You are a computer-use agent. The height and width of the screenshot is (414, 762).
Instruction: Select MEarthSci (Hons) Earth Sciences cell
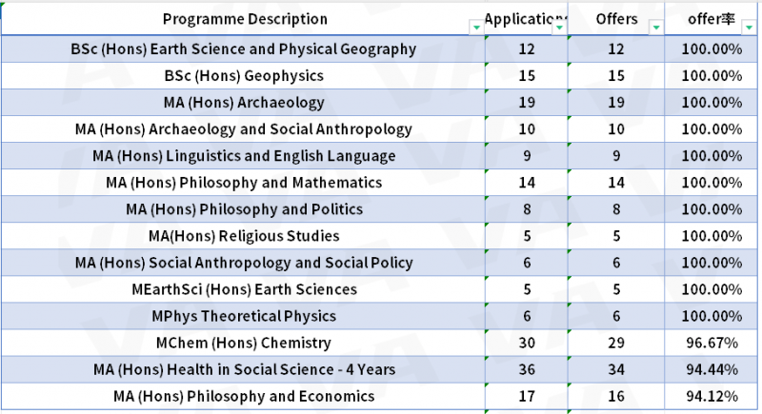(243, 289)
